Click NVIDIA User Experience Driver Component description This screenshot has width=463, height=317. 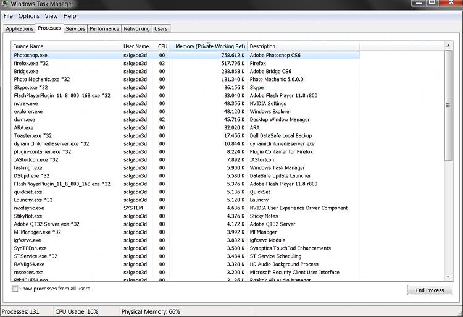click(299, 208)
